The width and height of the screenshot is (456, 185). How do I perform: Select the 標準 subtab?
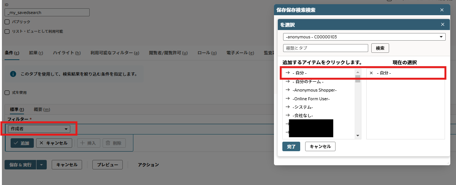pos(17,109)
